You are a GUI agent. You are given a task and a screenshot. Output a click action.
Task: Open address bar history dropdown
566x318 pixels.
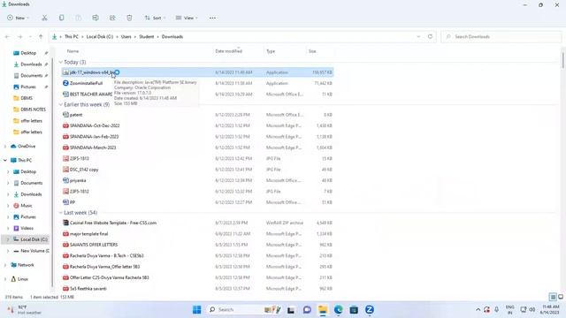(418, 37)
